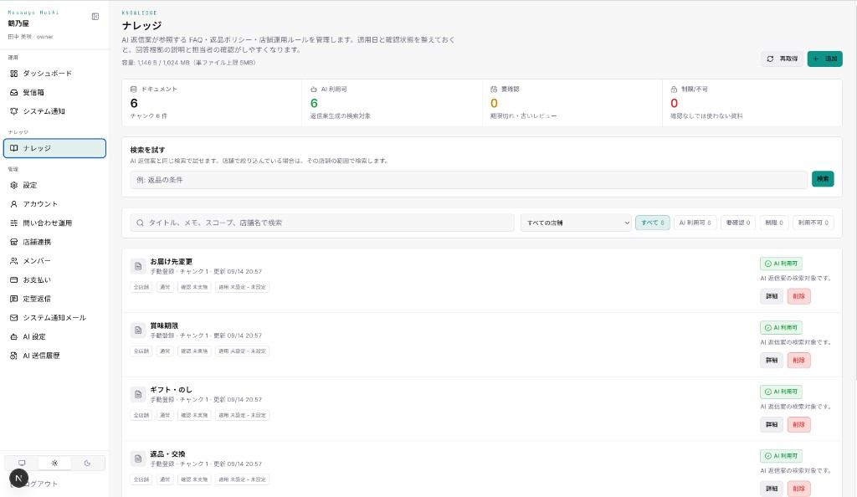Focus the タイトル、メモ、スコープ filter search box

[x=322, y=223]
